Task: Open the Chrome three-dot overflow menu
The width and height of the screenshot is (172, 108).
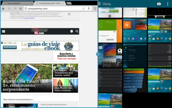Action: click(x=95, y=9)
